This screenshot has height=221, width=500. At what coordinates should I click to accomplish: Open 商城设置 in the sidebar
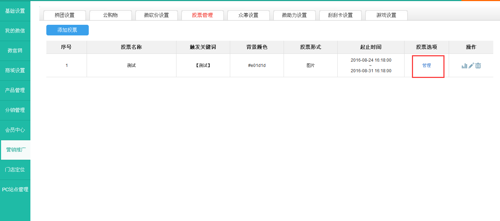click(15, 70)
